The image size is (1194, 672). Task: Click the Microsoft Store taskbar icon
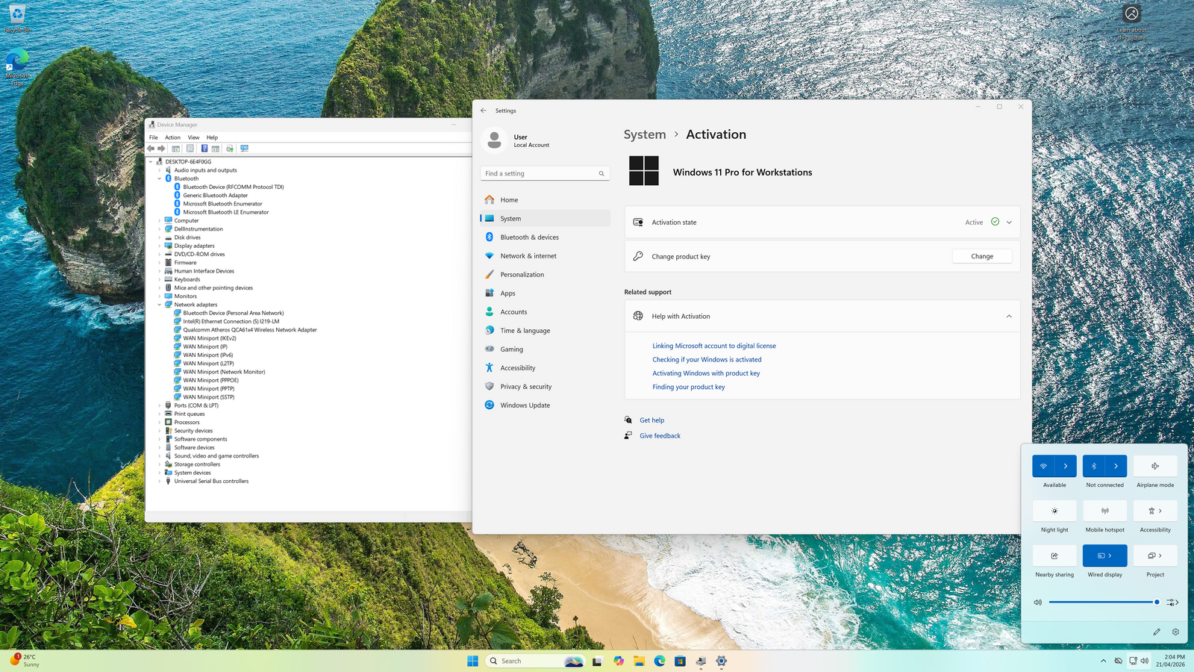click(x=680, y=661)
